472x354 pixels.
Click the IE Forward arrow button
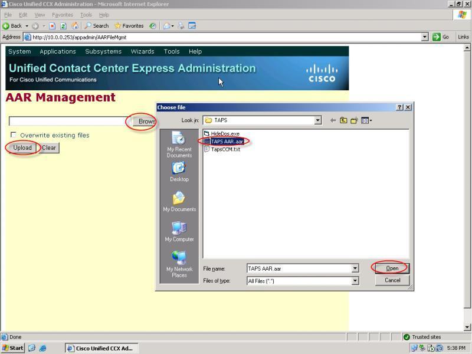[35, 26]
